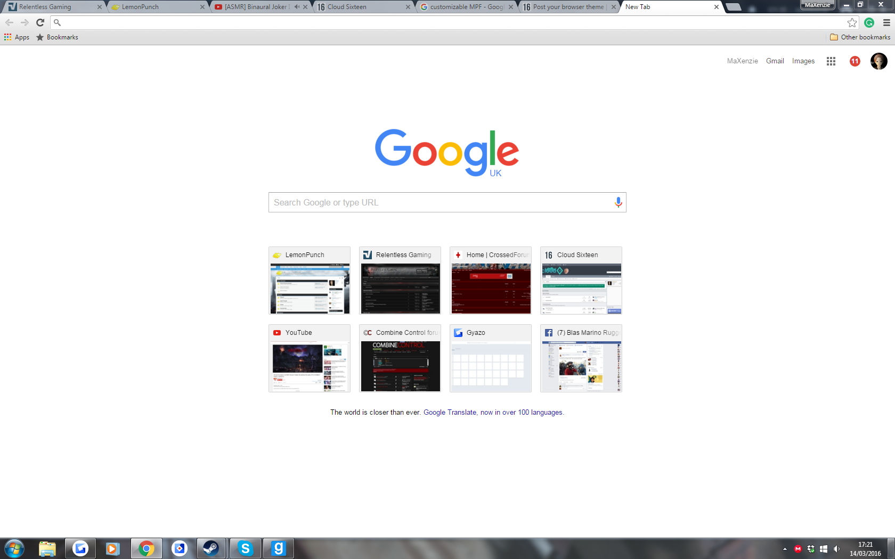
Task: Open the taskbar clock showing 17:21
Action: click(x=865, y=549)
